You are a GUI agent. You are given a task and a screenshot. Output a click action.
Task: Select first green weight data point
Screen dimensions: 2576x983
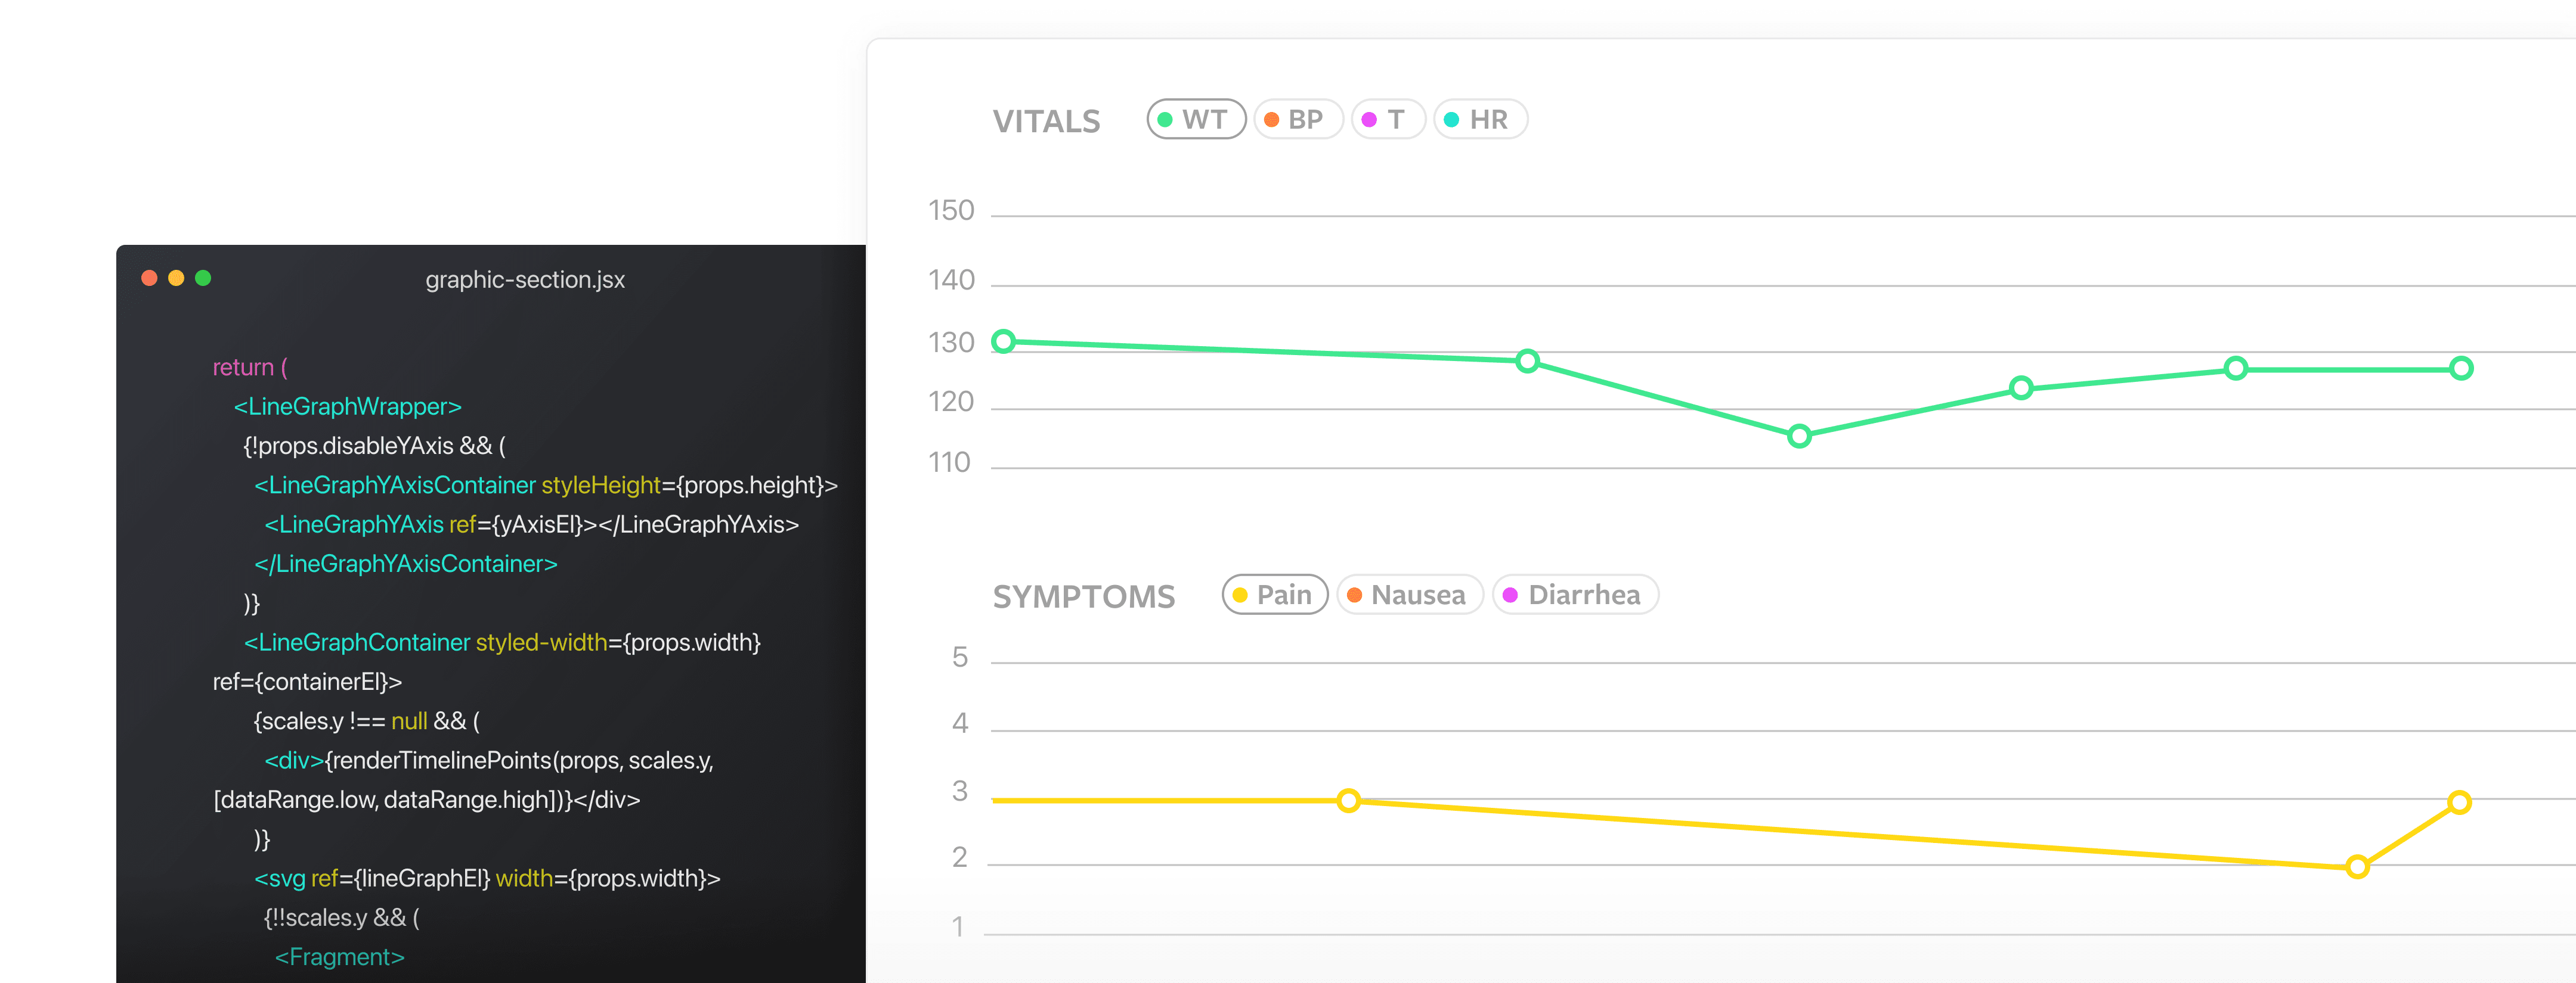click(1003, 341)
